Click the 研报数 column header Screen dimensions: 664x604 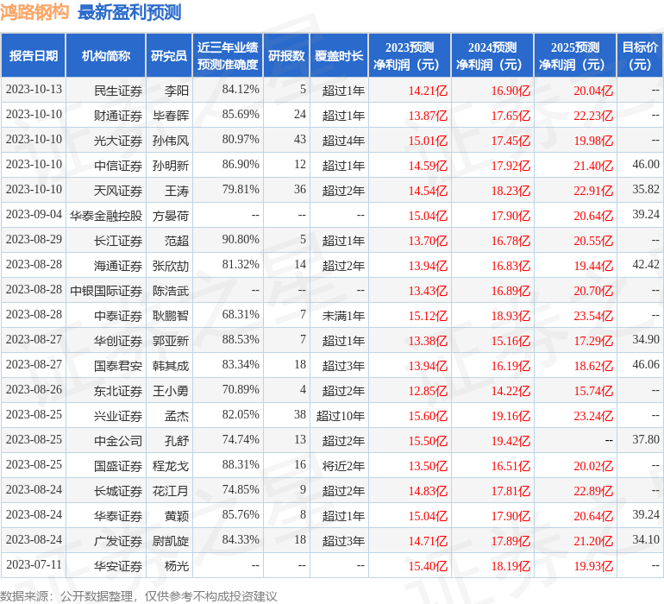(x=286, y=56)
